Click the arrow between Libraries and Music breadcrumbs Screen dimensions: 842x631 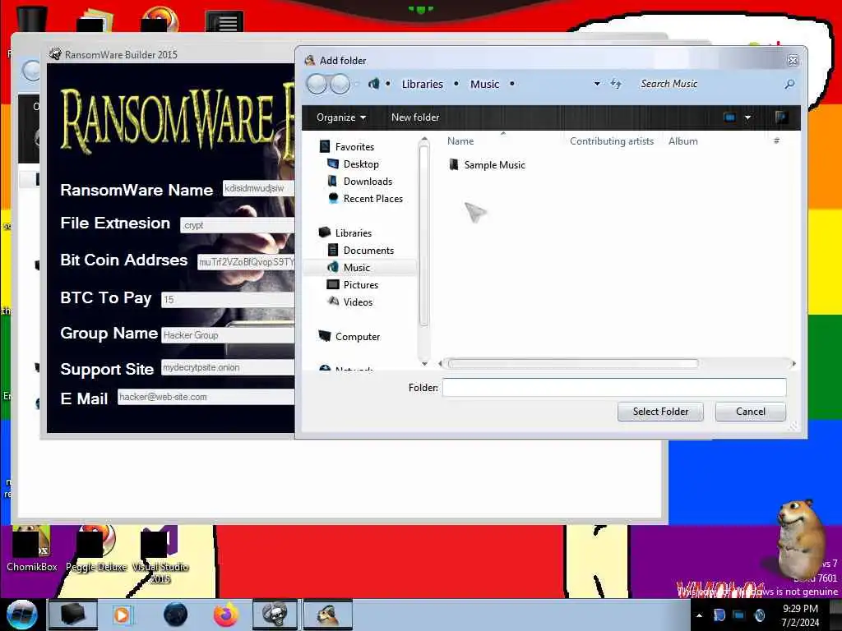click(456, 84)
